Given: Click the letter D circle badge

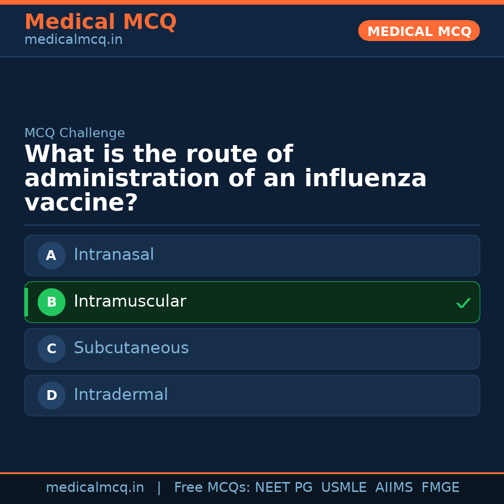Looking at the screenshot, I should [x=51, y=396].
